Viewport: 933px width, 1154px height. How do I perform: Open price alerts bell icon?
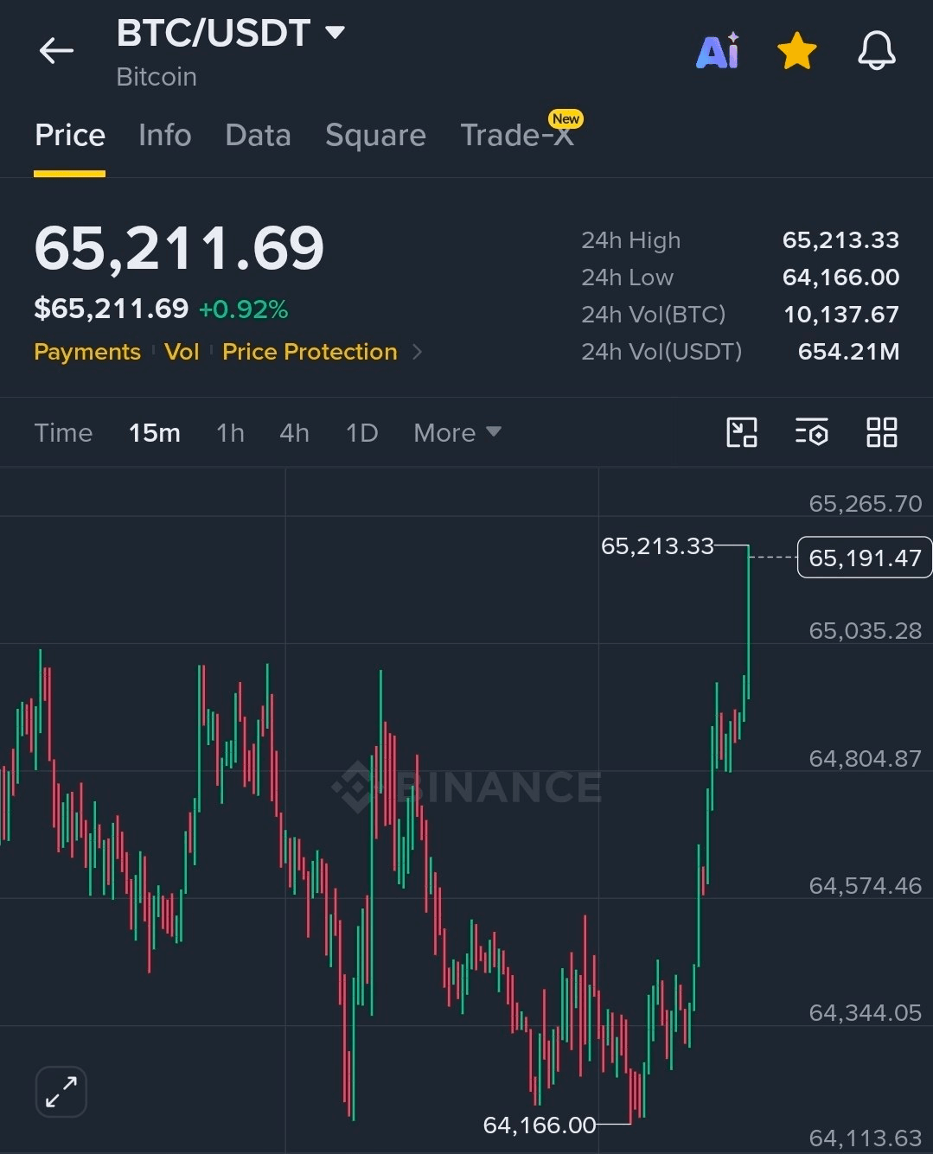(877, 51)
